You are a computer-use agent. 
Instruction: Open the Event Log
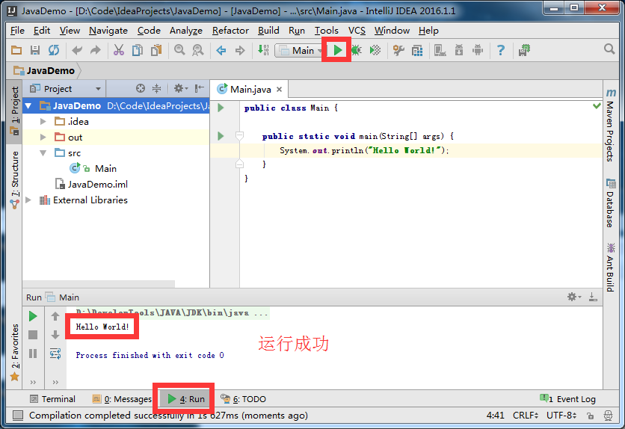567,399
